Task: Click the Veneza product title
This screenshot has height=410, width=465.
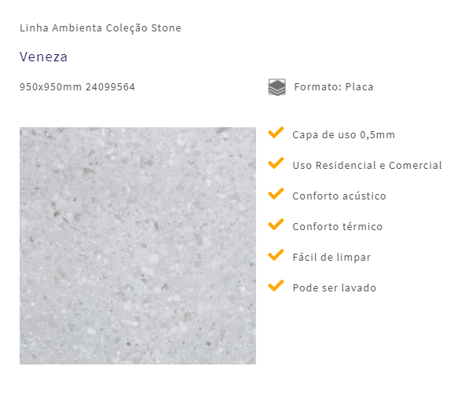Action: (x=44, y=57)
